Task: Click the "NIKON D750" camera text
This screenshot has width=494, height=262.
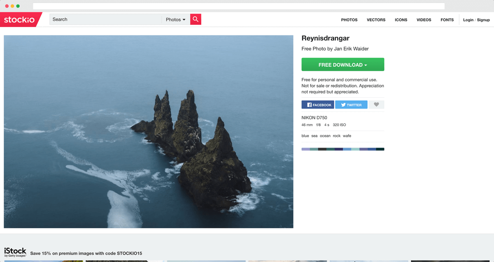Action: [315, 118]
